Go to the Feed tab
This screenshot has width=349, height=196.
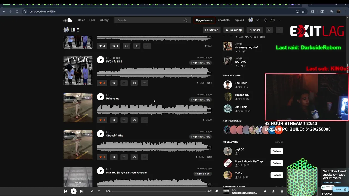pyautogui.click(x=92, y=20)
